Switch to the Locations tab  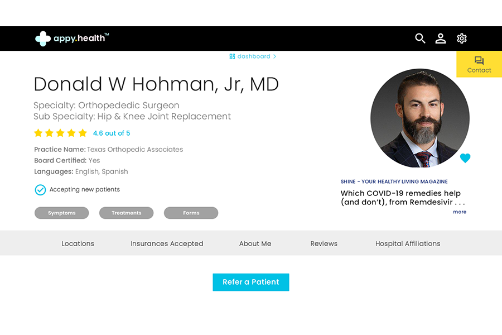click(78, 243)
